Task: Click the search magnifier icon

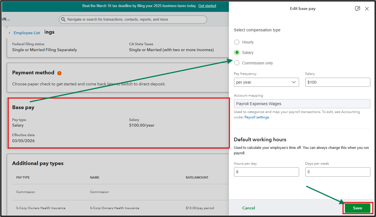Action: click(x=63, y=19)
